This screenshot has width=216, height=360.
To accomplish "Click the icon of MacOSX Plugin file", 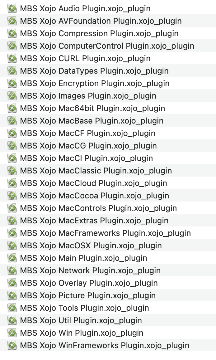I will 12,246.
